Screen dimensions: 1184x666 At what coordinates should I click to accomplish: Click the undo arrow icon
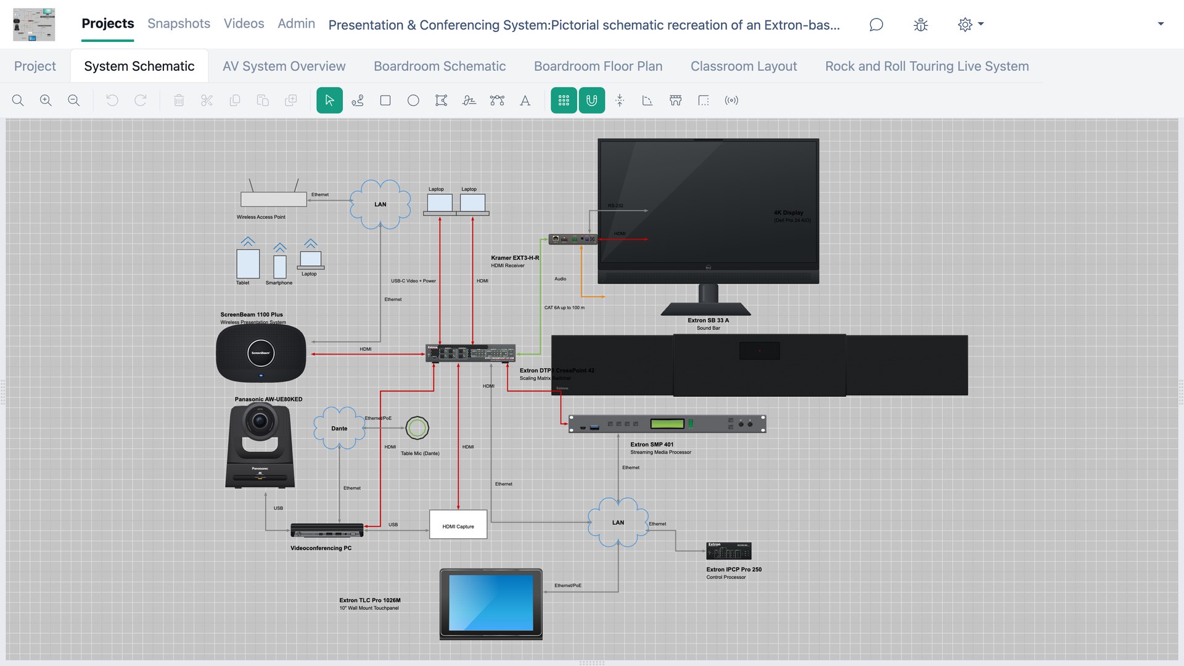click(x=112, y=101)
